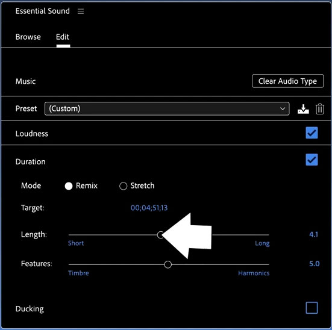This screenshot has width=332, height=330.
Task: Open the Essential Sound panel menu icon
Action: pos(81,11)
